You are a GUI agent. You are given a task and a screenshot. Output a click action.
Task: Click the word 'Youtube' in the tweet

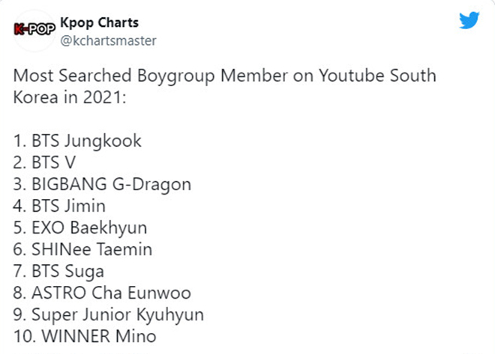[351, 76]
